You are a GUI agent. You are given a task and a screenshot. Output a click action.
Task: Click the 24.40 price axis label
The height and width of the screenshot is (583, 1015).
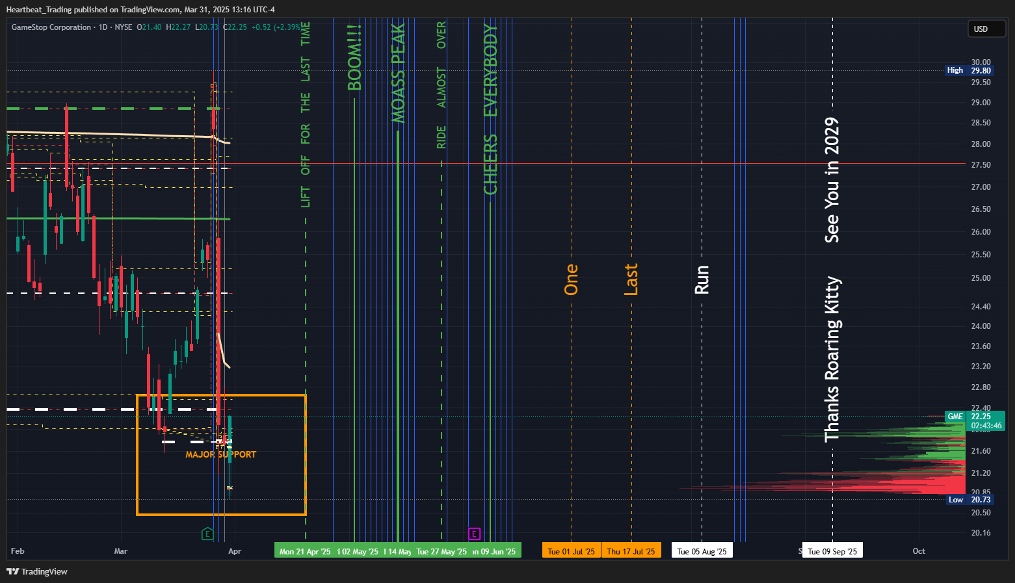tap(981, 307)
